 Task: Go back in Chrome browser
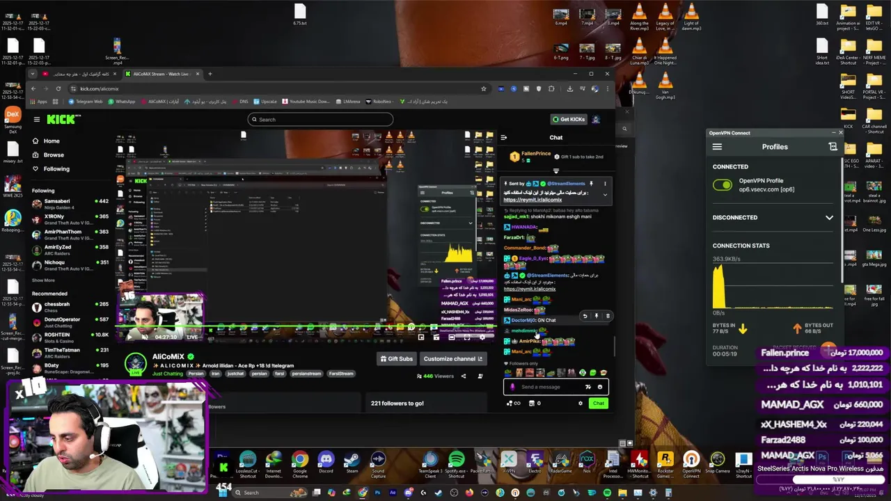point(33,89)
